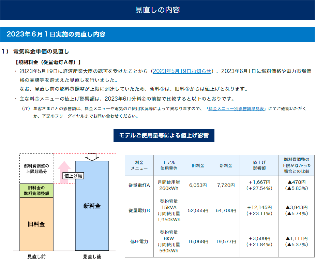315x266 pixels.
Task: Click the 52,555円 cell
Action: (198, 210)
